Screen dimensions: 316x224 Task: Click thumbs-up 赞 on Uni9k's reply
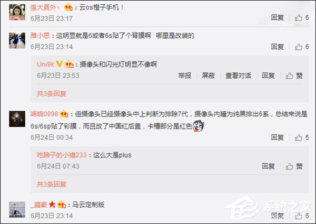tap(294, 76)
